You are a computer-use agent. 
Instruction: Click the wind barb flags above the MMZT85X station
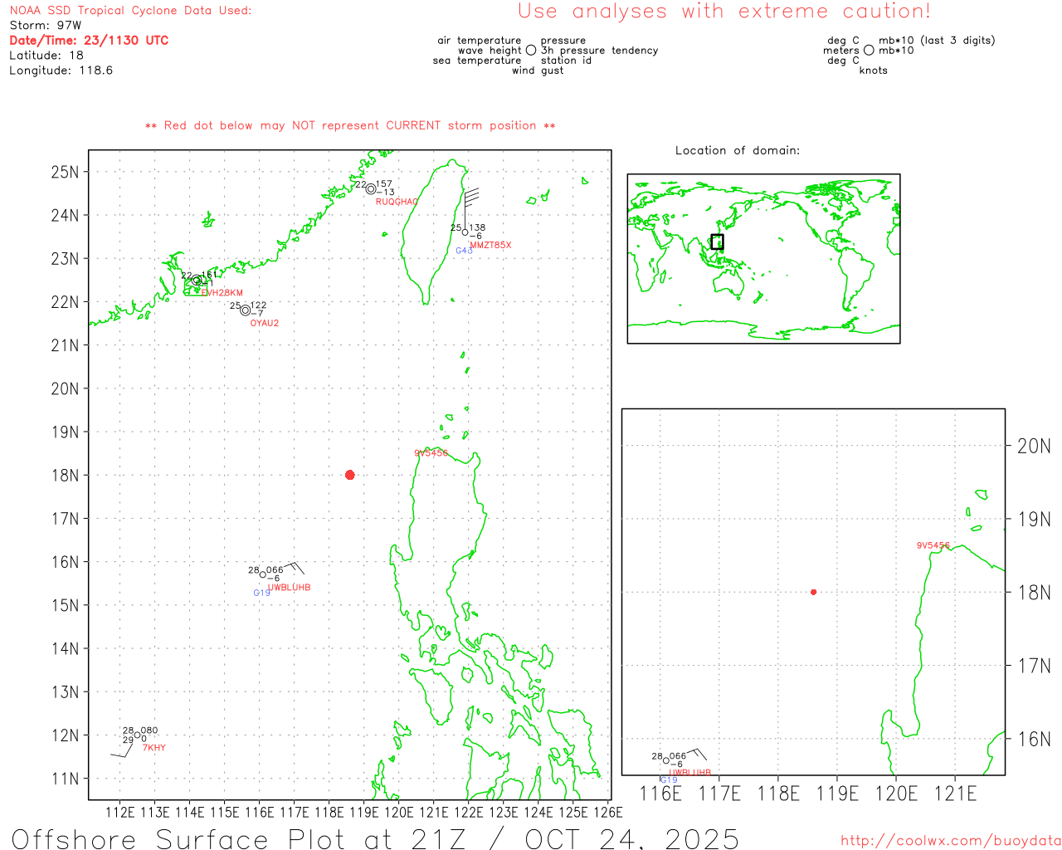471,197
